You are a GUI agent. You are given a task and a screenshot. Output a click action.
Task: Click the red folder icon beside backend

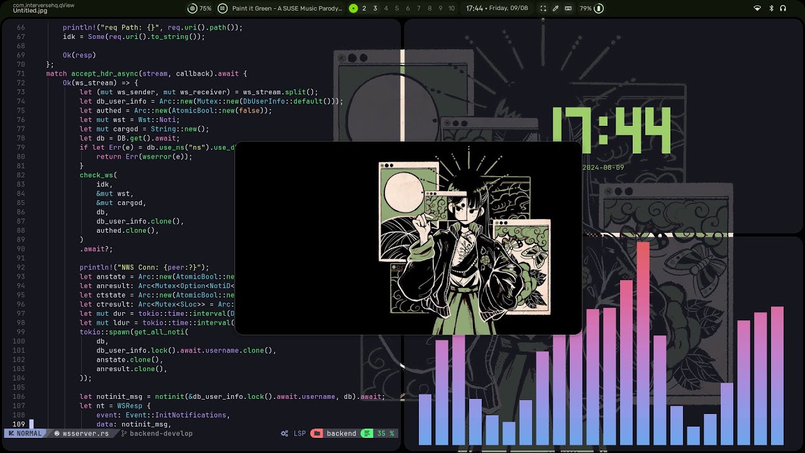tap(317, 433)
